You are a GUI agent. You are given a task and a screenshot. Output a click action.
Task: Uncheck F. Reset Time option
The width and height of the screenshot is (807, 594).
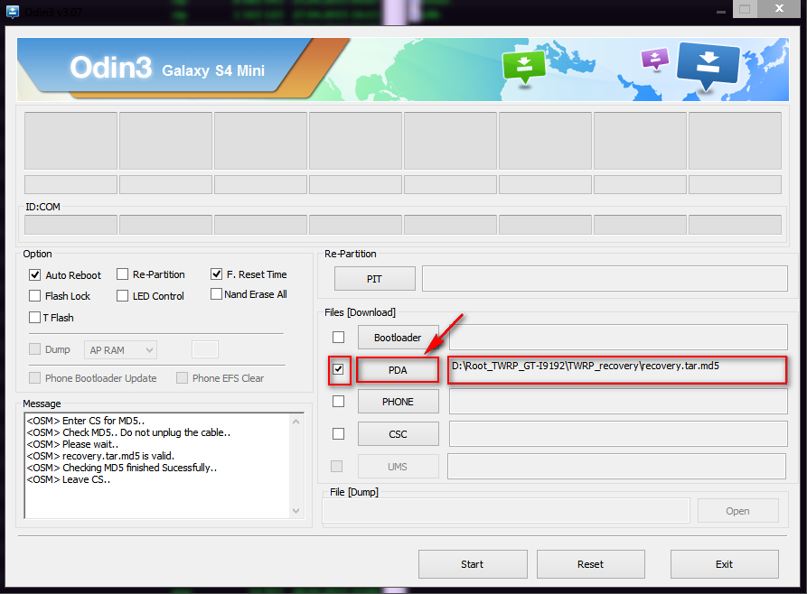tap(217, 274)
